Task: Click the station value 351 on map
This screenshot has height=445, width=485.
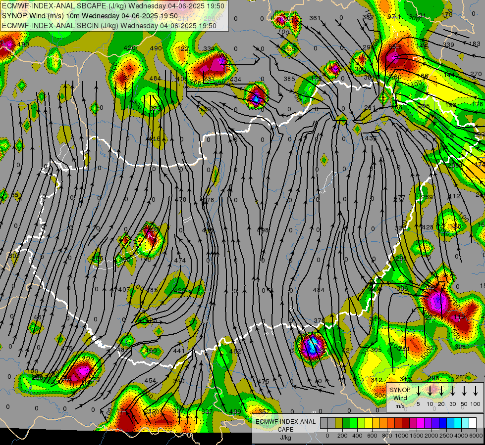Action: 16,195
